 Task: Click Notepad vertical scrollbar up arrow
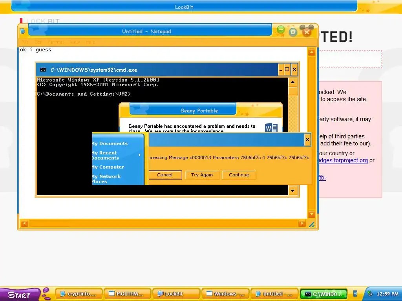[x=312, y=53]
